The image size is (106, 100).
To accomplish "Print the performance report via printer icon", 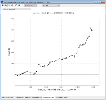I will pos(6,5).
